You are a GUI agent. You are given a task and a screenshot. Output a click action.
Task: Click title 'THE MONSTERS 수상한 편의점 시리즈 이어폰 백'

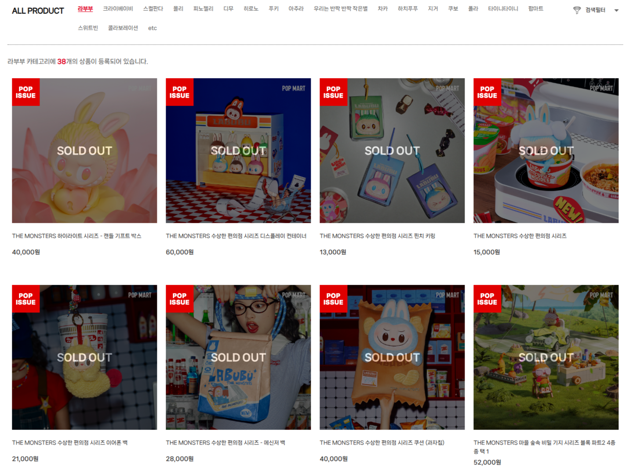click(x=69, y=443)
